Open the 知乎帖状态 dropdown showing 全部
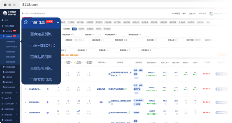232x123 pixels. [134, 40]
